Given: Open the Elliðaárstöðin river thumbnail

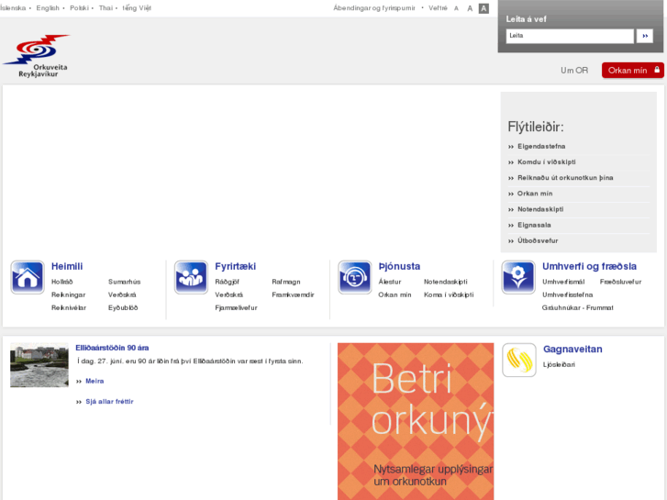Looking at the screenshot, I should (x=39, y=365).
